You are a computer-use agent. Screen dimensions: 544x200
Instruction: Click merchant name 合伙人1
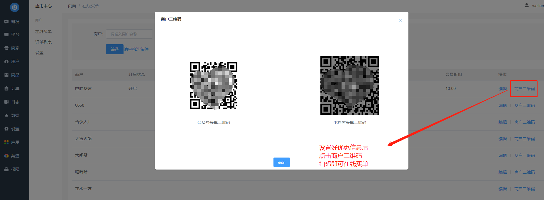82,122
